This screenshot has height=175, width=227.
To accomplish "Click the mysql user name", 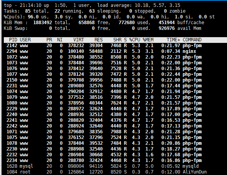I will pyautogui.click(x=26, y=166).
